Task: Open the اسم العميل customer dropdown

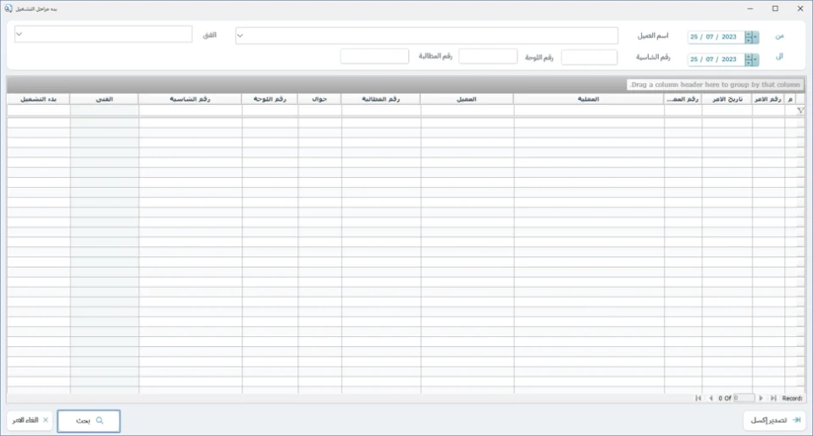Action: [x=240, y=36]
